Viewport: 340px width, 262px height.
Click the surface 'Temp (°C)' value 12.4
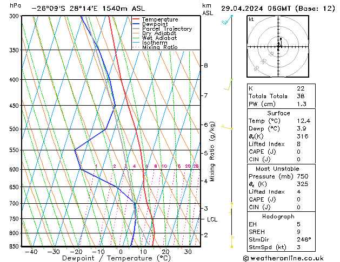(304, 121)
